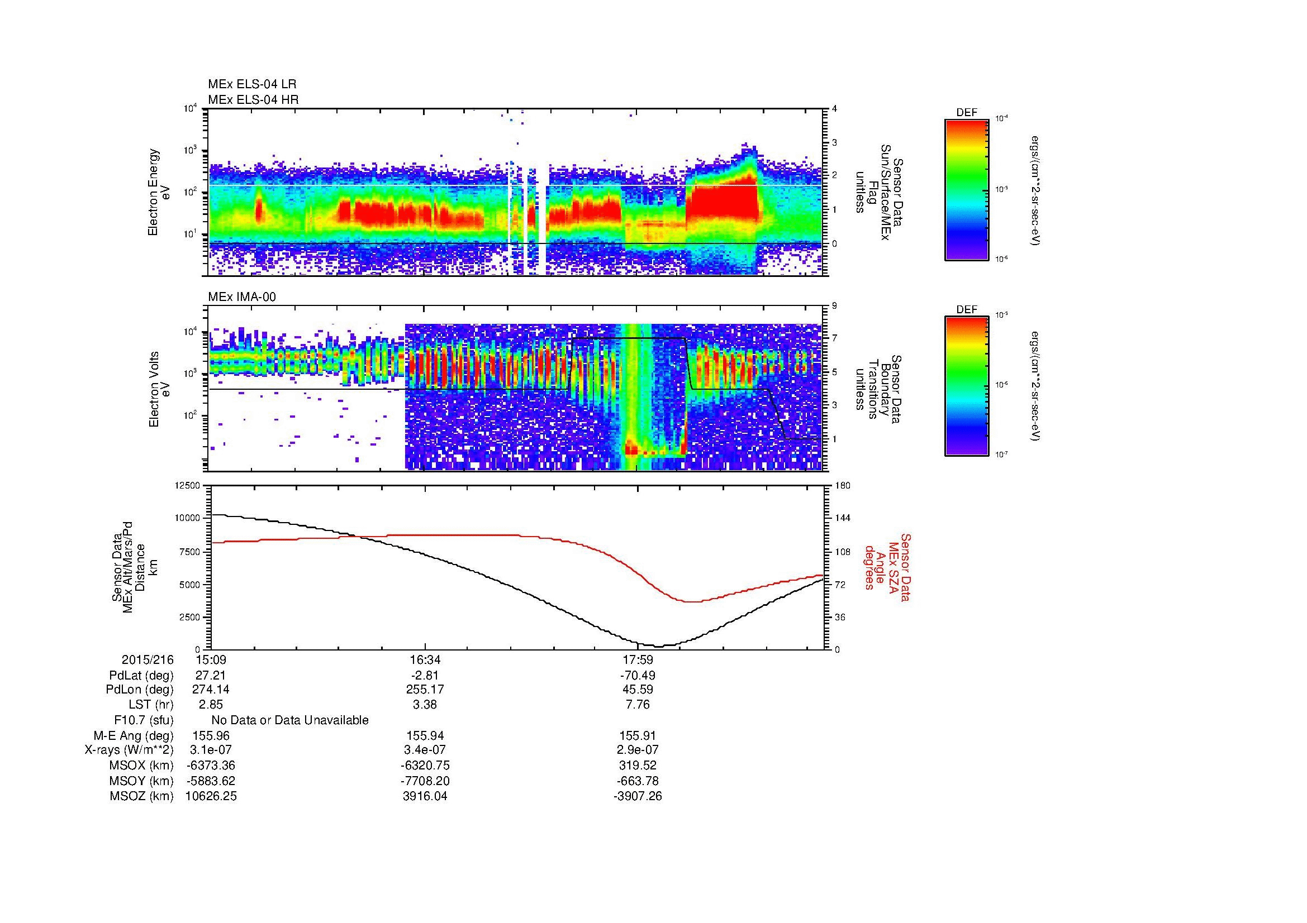Click the lower DEF color bar for IMA

[967, 386]
